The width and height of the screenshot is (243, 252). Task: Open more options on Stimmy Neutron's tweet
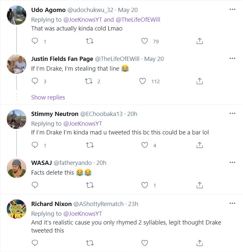point(232,113)
